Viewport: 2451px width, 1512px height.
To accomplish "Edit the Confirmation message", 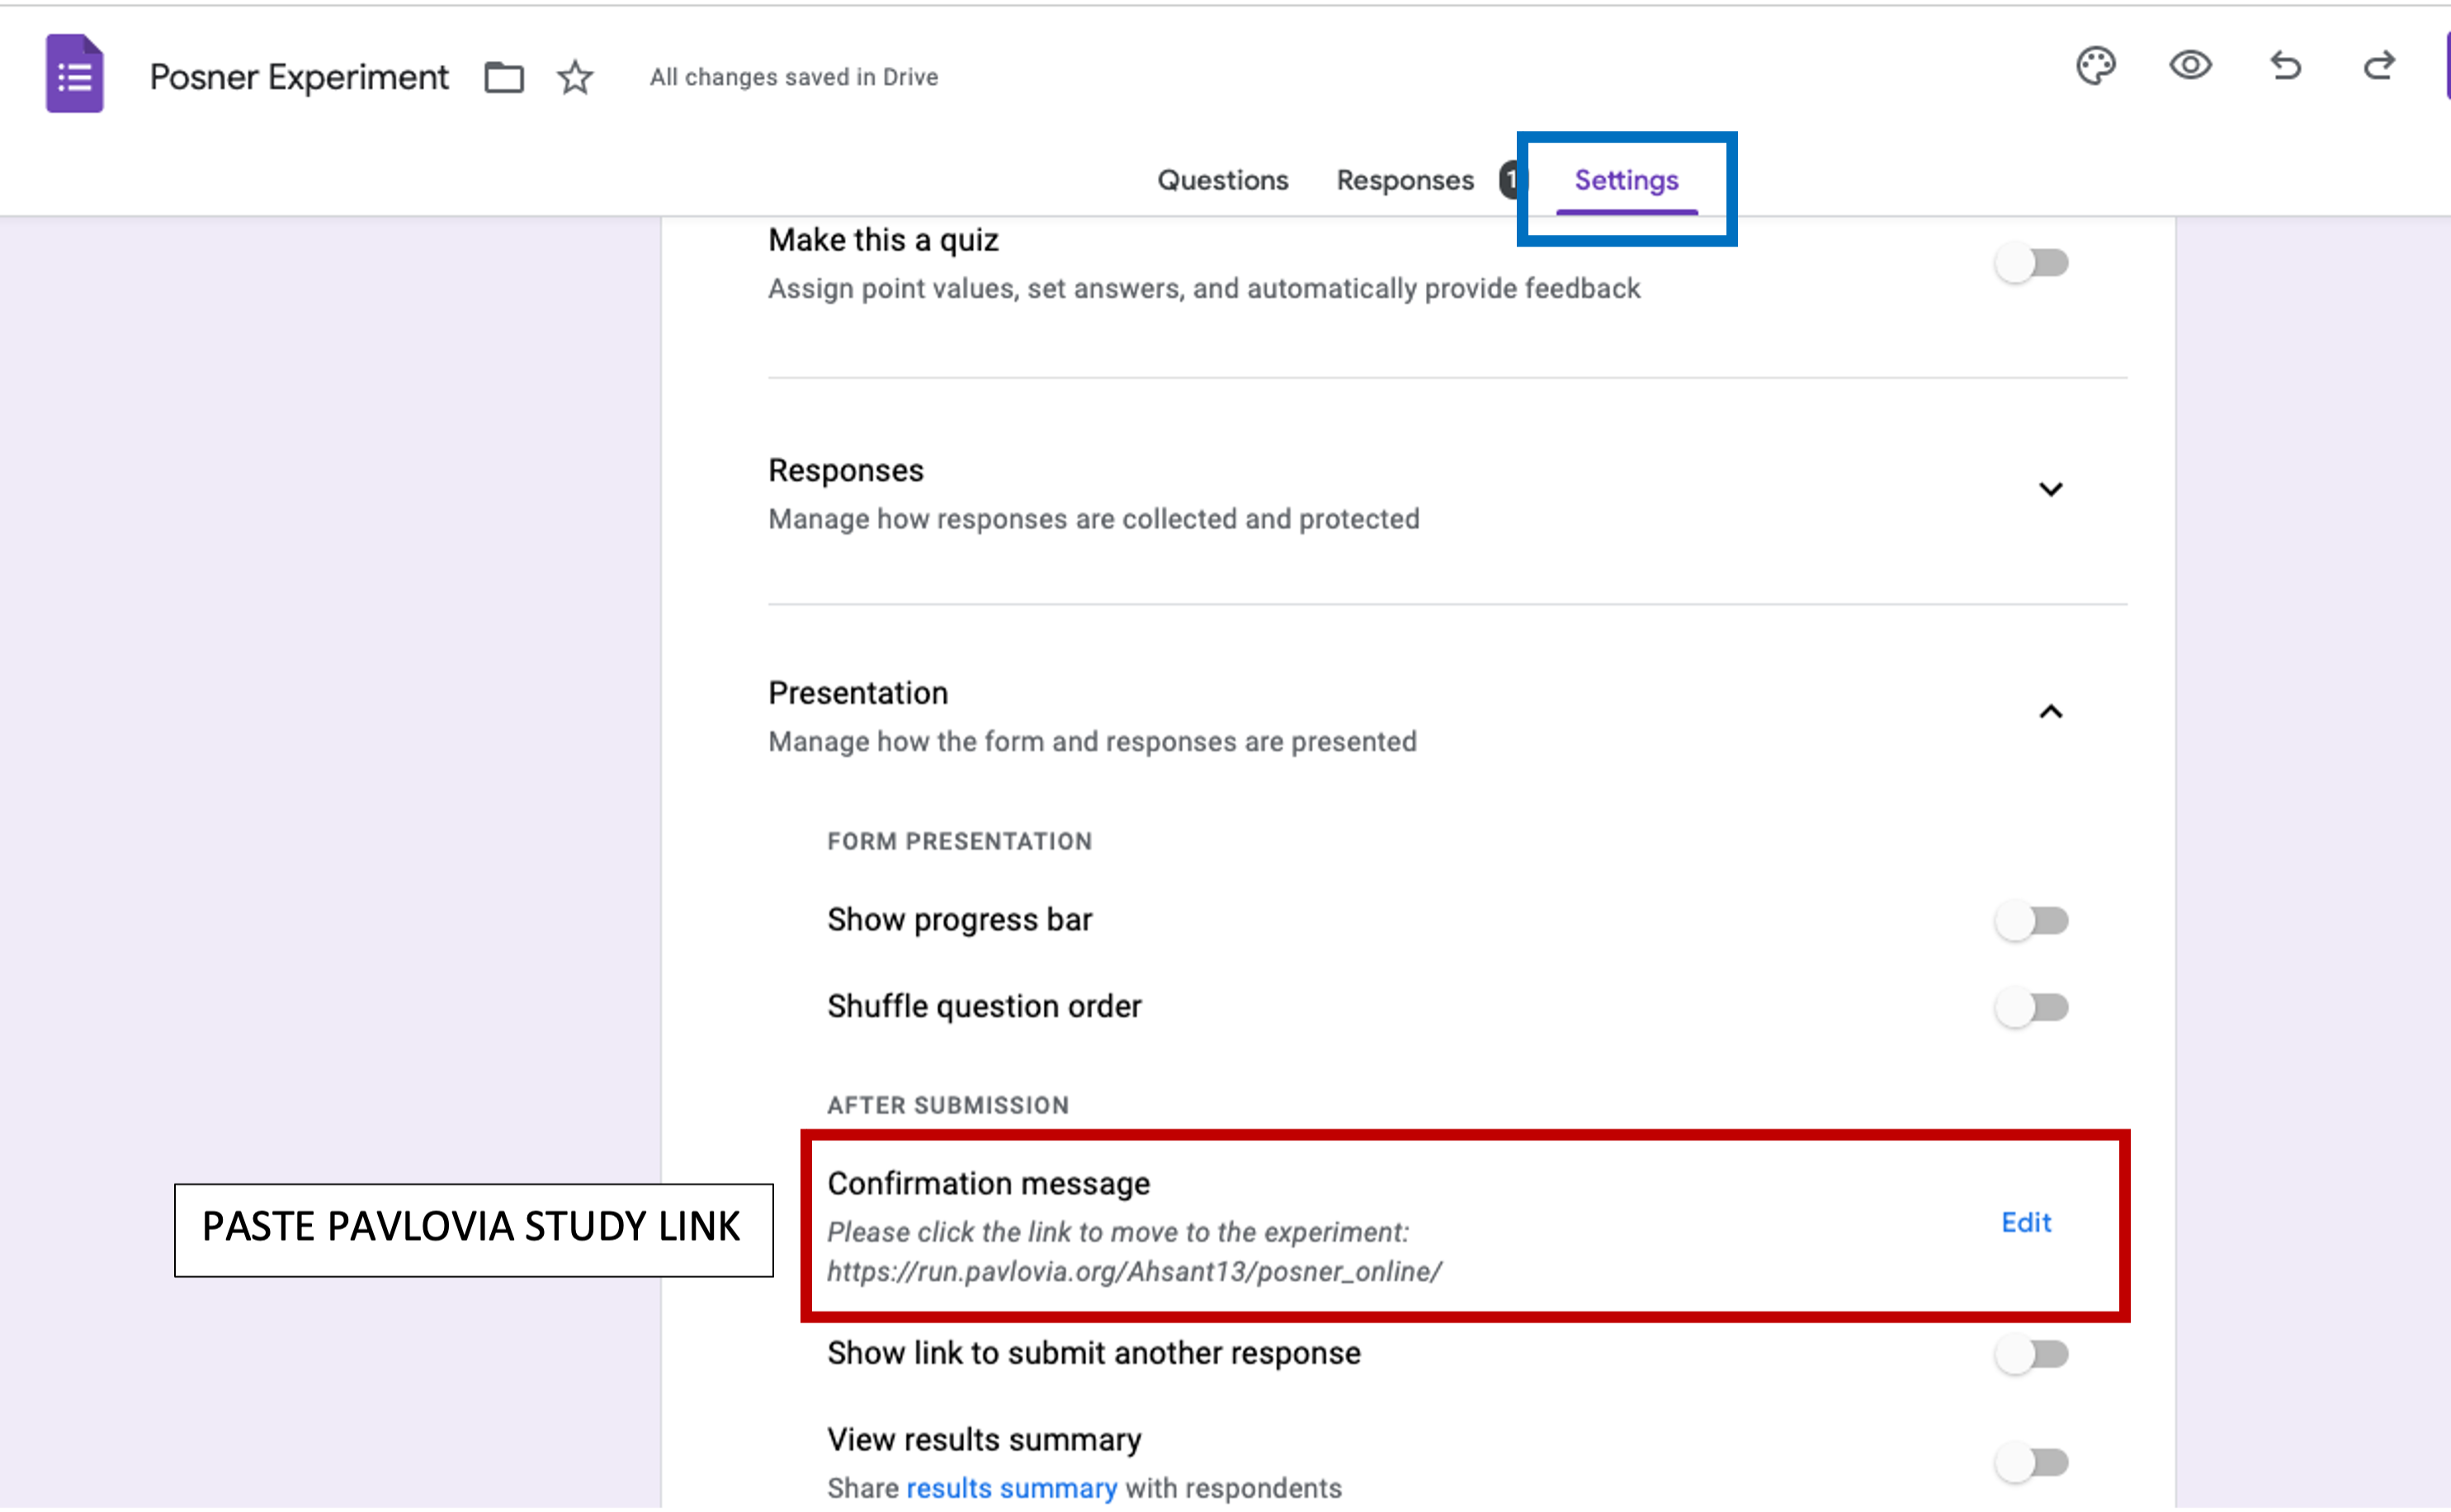I will (2025, 1222).
